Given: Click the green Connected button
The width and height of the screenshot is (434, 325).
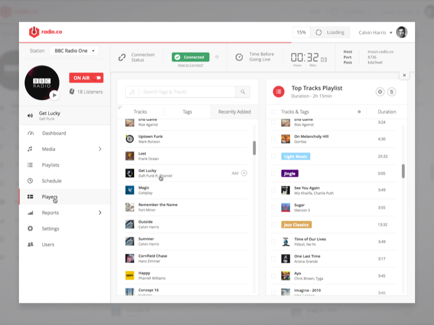Looking at the screenshot, I should point(190,57).
